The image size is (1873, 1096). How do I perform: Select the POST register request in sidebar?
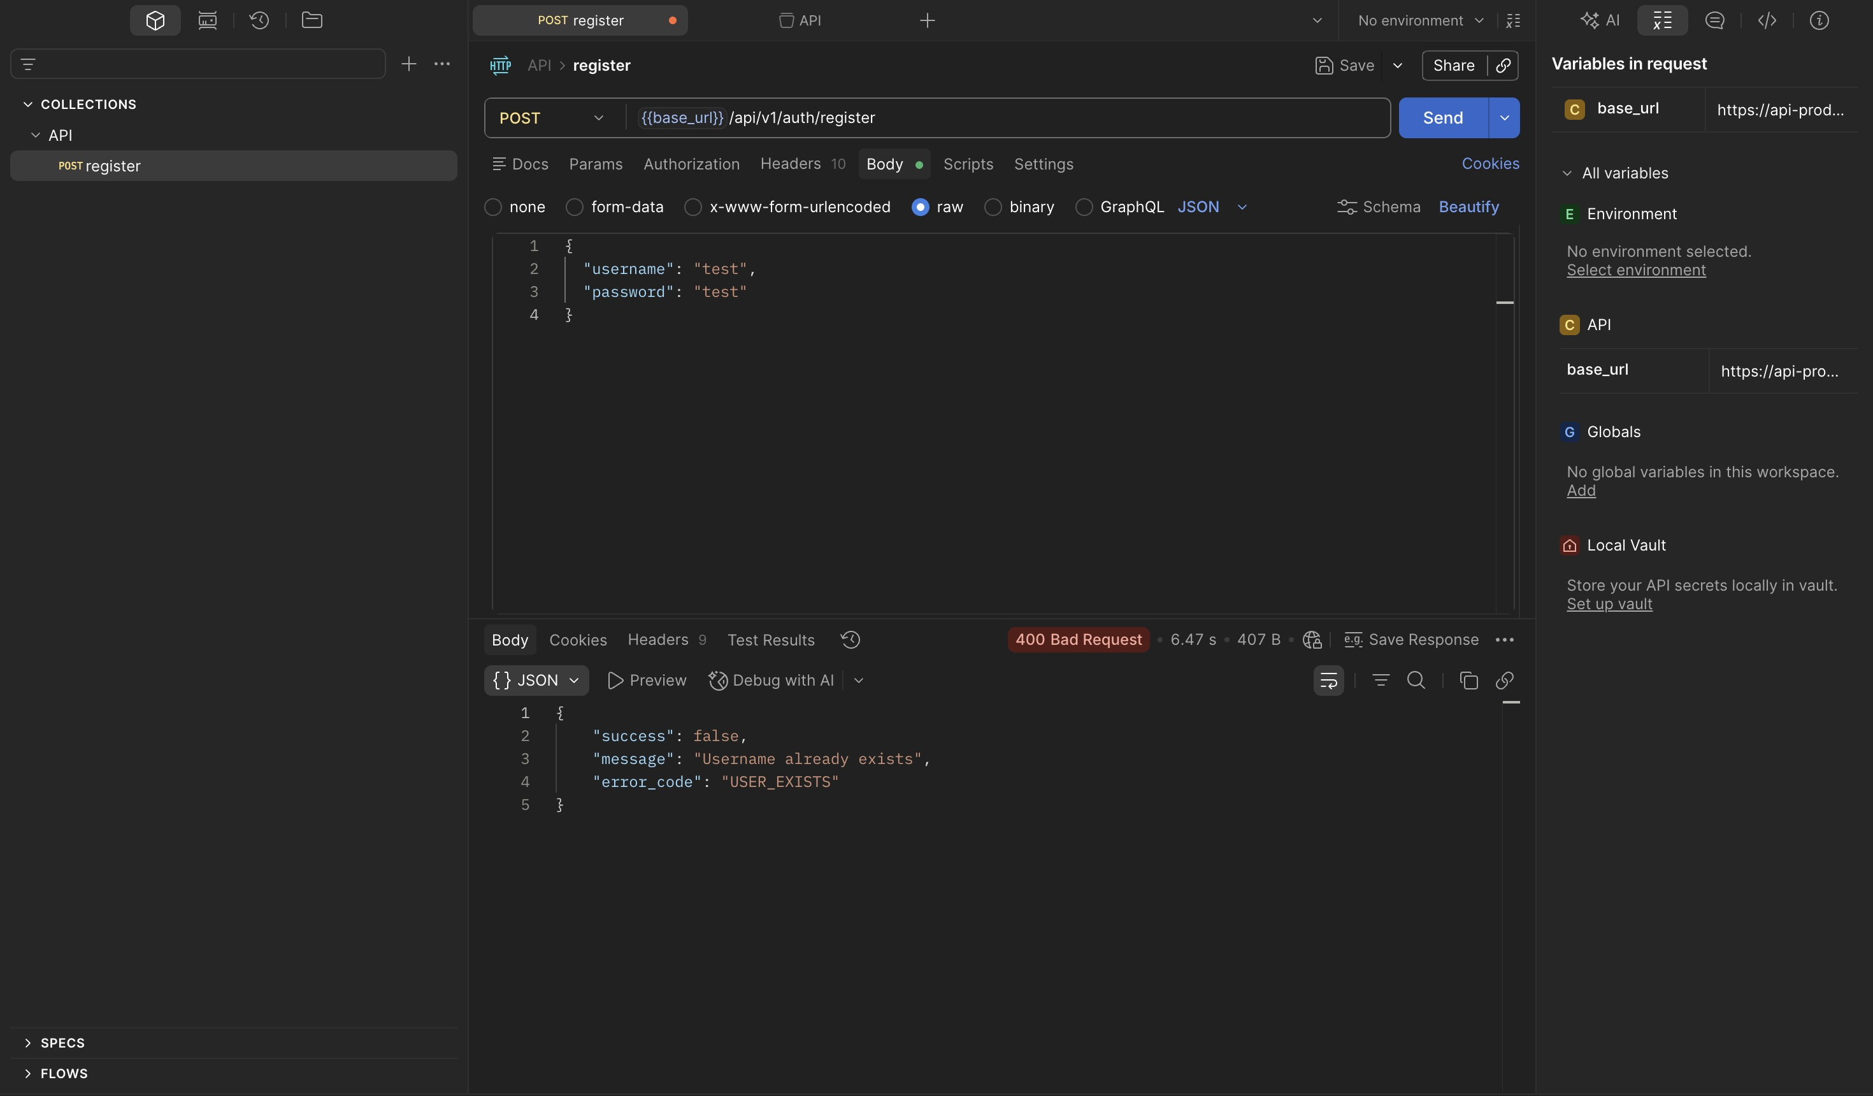pos(233,166)
